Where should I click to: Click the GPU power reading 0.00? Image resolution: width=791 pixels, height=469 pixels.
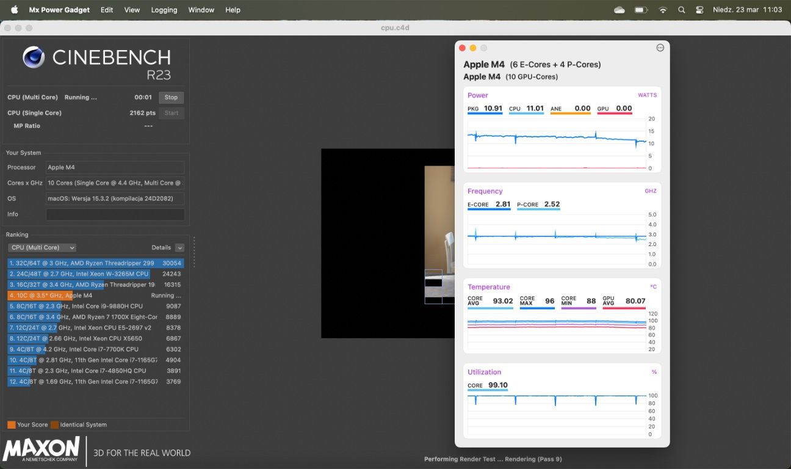(624, 109)
